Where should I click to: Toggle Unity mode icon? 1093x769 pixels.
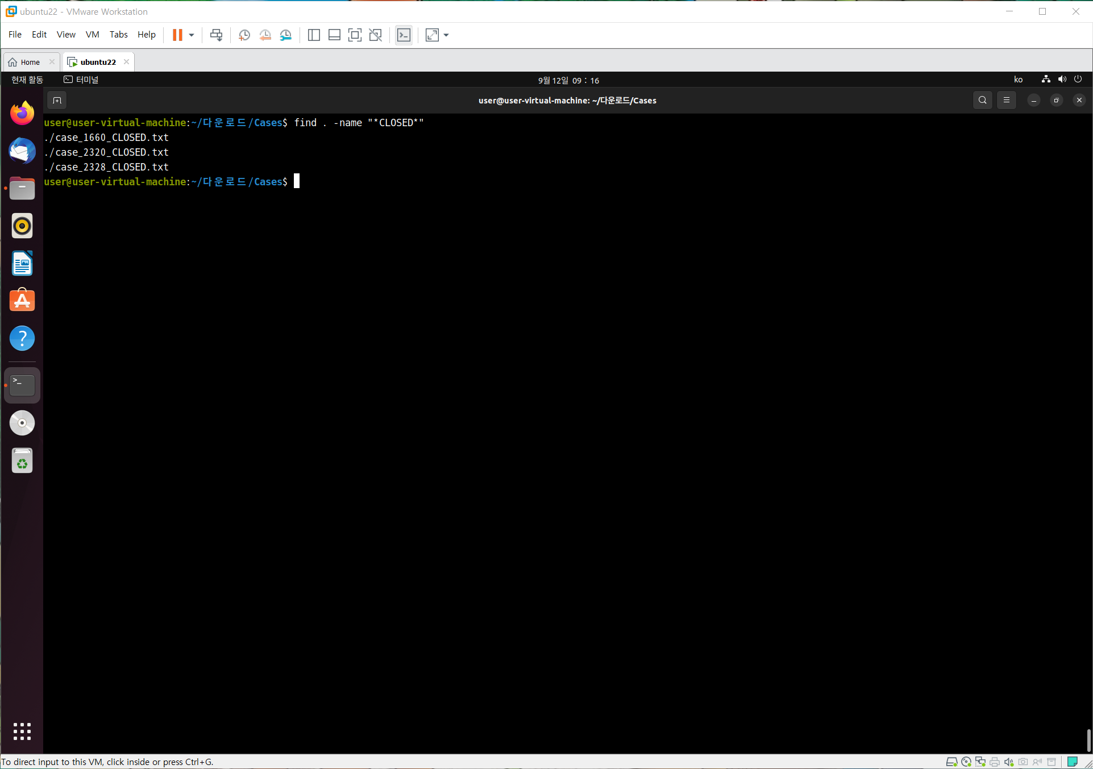(375, 35)
